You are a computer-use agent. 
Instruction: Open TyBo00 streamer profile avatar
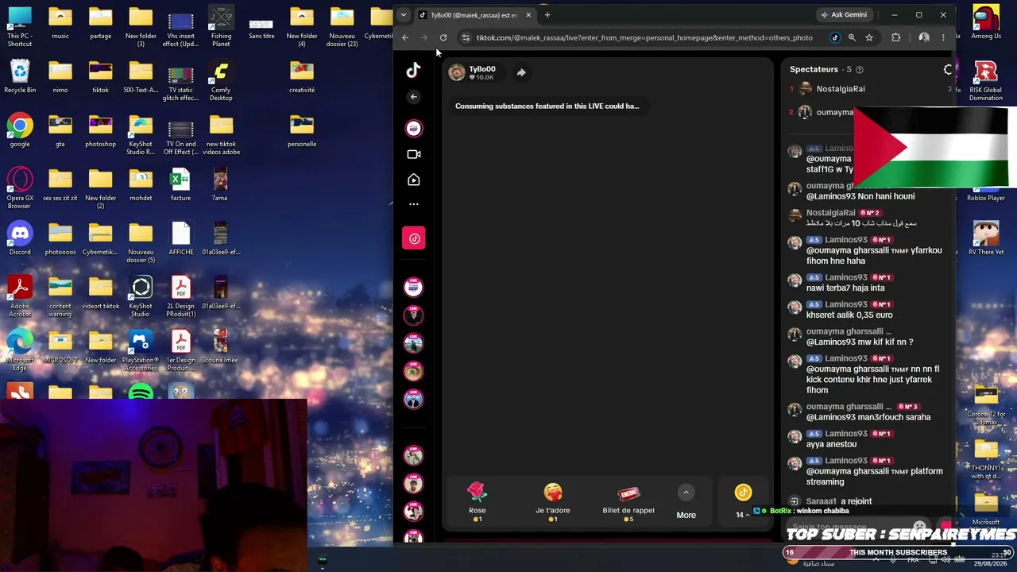457,72
